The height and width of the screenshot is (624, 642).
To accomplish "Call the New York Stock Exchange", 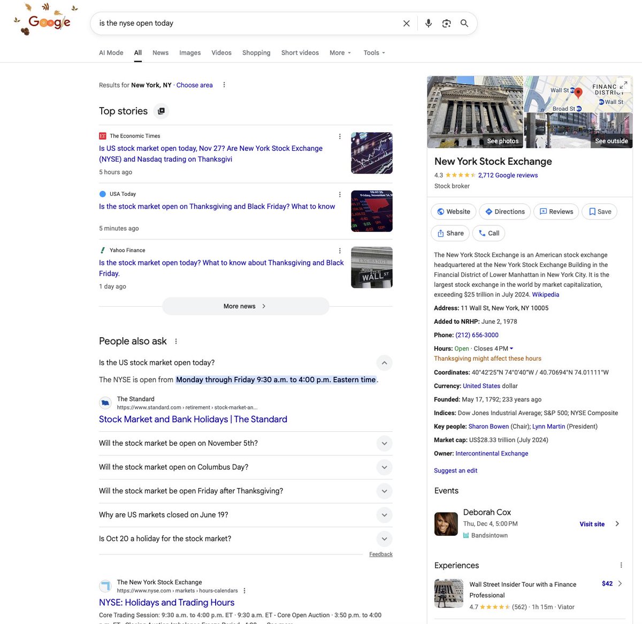I will (489, 233).
